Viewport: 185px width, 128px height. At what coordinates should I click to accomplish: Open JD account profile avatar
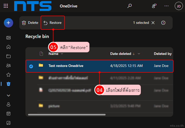[179, 6]
